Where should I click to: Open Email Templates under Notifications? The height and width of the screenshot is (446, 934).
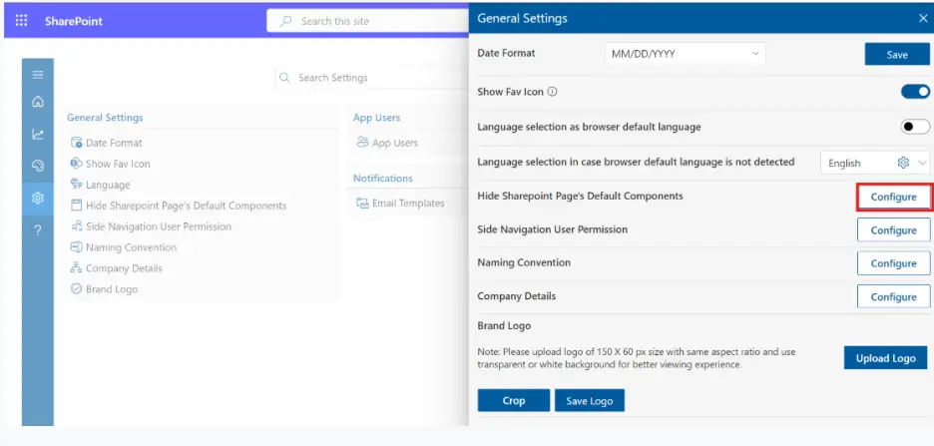[x=407, y=203]
